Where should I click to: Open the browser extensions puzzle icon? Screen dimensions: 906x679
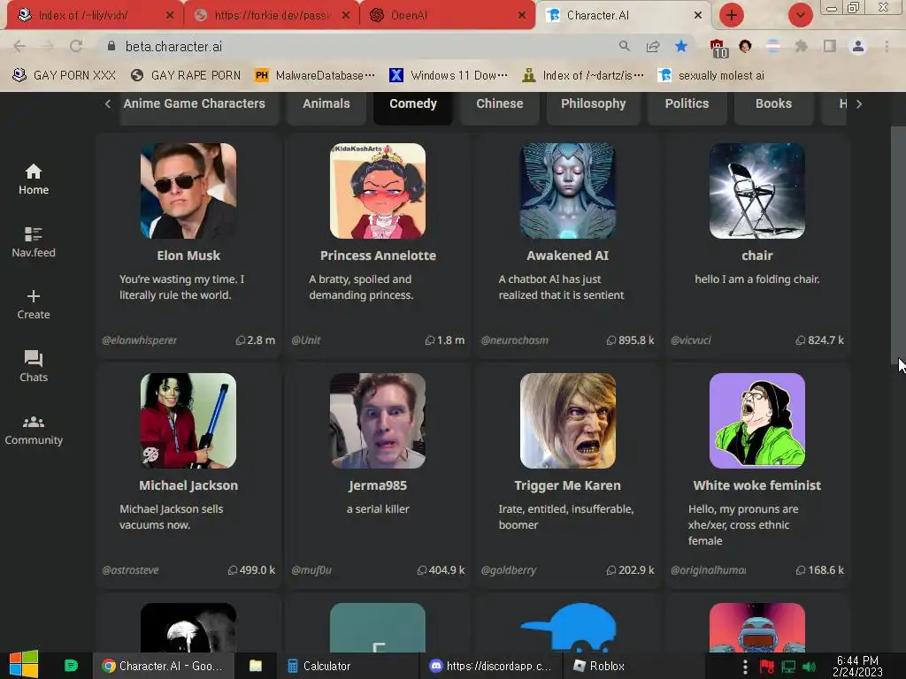(801, 46)
